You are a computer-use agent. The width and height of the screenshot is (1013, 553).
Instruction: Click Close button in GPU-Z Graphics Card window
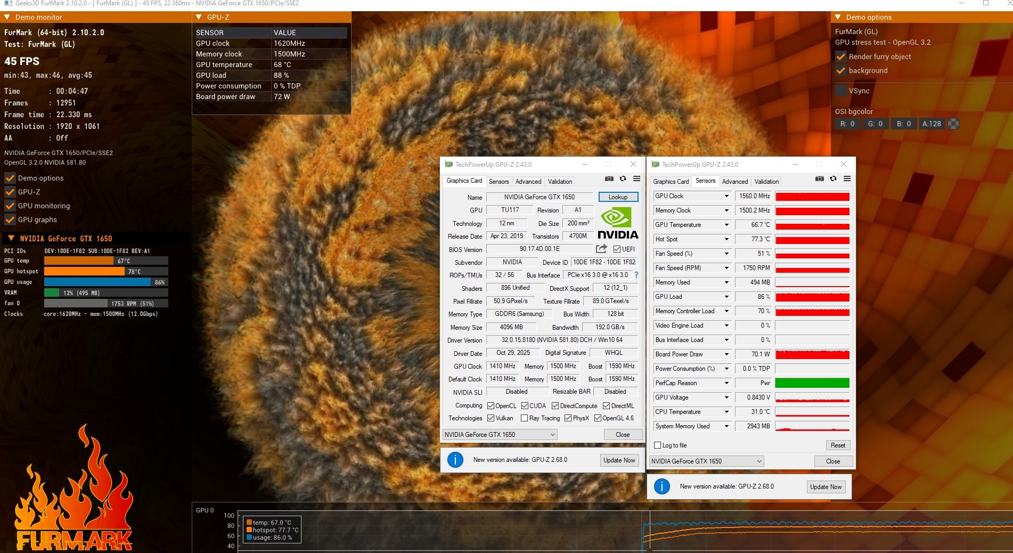point(623,435)
